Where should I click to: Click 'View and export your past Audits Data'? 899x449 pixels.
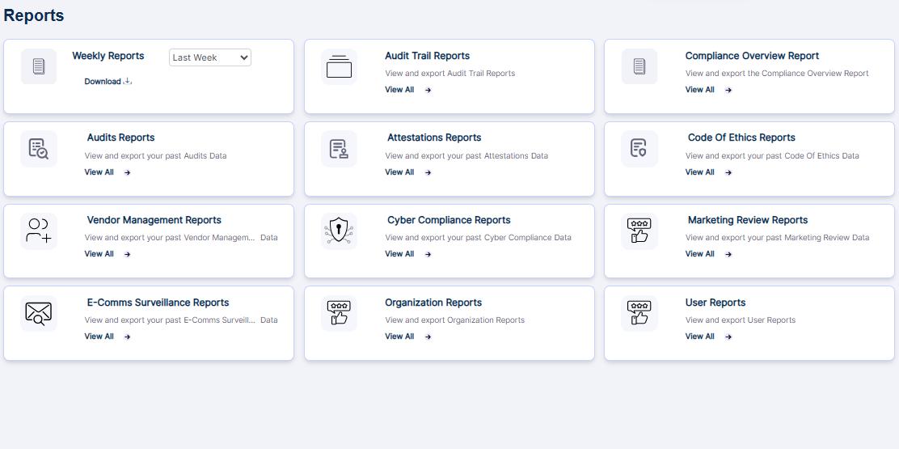point(155,156)
